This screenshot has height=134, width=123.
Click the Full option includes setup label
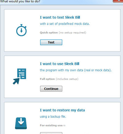click(x=59, y=79)
